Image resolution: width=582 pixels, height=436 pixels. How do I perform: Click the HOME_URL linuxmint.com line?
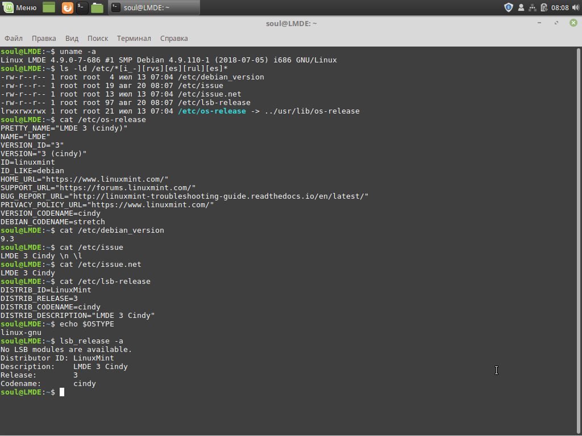84,179
